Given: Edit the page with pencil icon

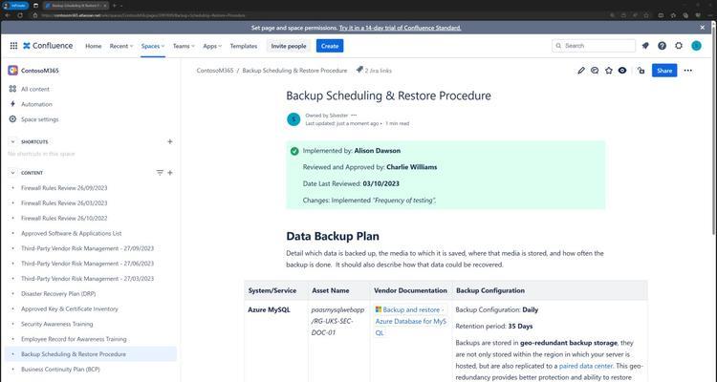Looking at the screenshot, I should pyautogui.click(x=580, y=71).
